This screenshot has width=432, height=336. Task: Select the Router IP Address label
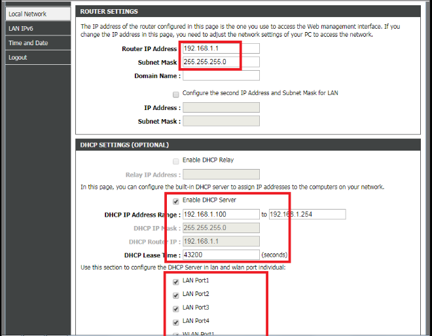coord(149,48)
